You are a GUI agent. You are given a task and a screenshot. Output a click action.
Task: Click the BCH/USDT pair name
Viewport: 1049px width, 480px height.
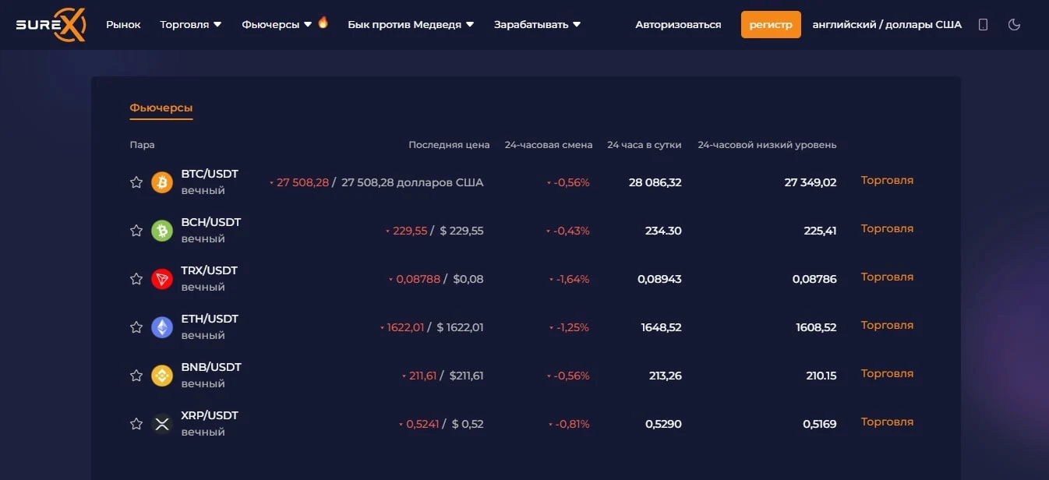pos(211,222)
